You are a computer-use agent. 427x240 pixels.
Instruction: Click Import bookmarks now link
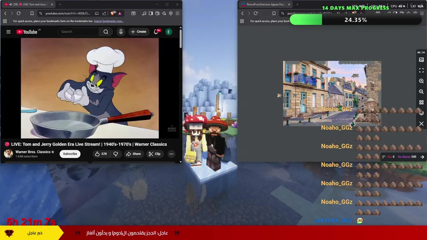(109, 21)
